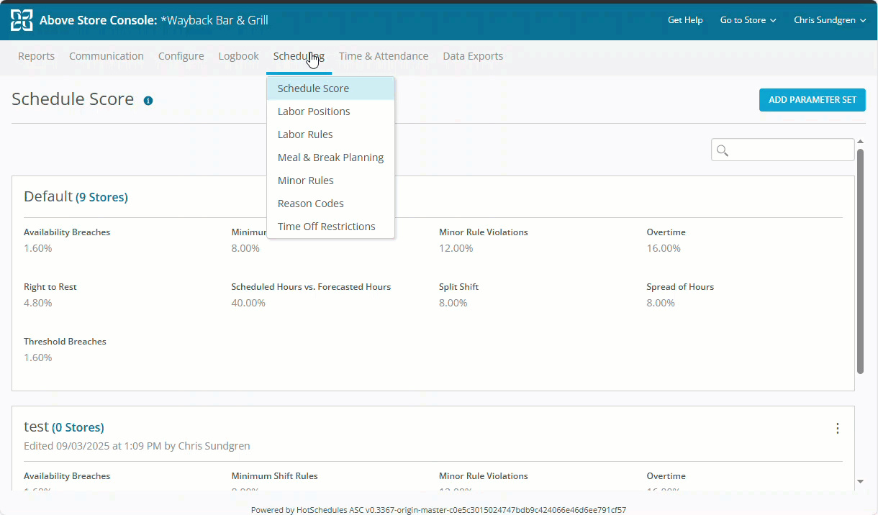This screenshot has width=878, height=515.
Task: Click the search magnifier icon
Action: pyautogui.click(x=723, y=150)
